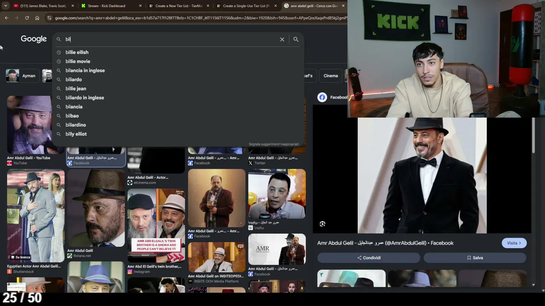Open the browser home page
This screenshot has height=306, width=545.
[x=37, y=18]
